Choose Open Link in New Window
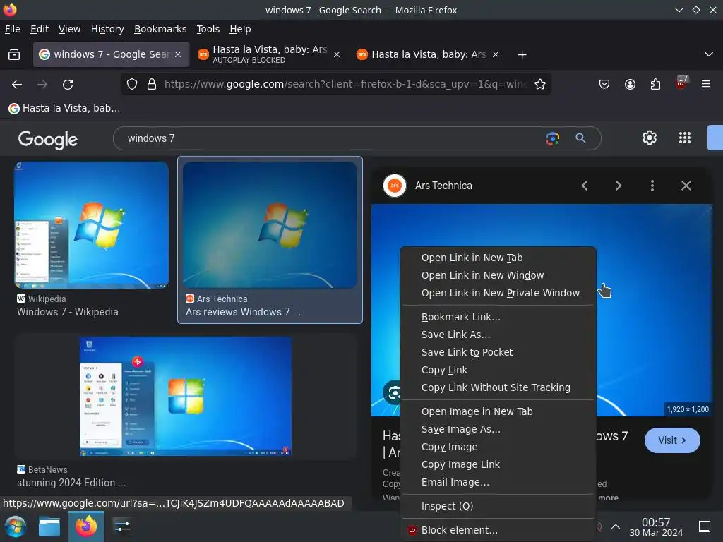The image size is (723, 542). [x=498, y=275]
